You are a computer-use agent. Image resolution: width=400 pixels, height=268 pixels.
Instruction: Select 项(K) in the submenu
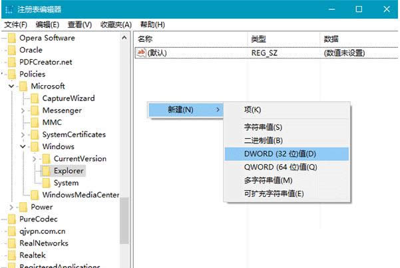click(x=287, y=110)
